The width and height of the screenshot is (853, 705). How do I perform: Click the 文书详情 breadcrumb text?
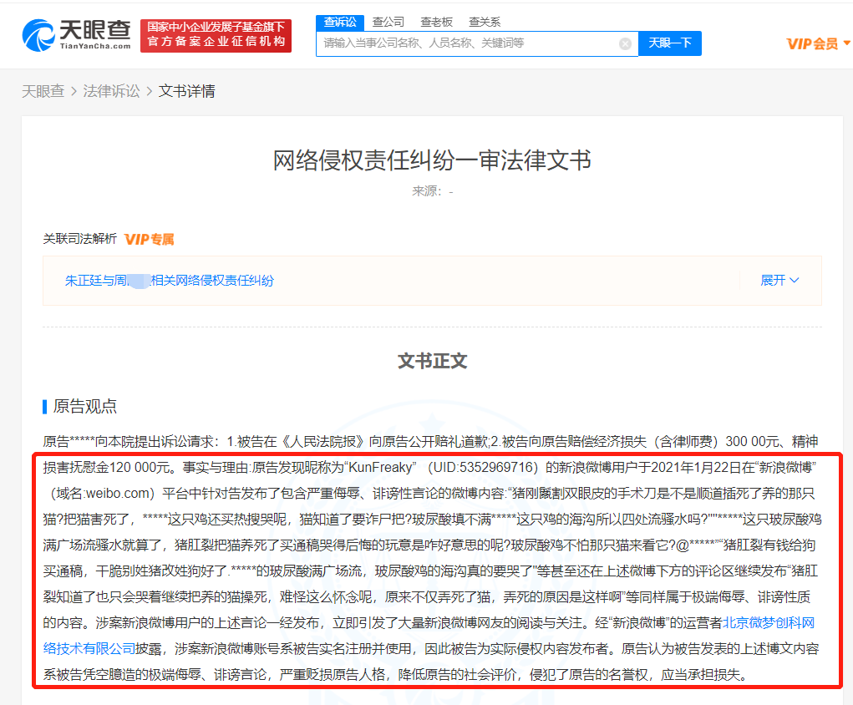pos(186,91)
